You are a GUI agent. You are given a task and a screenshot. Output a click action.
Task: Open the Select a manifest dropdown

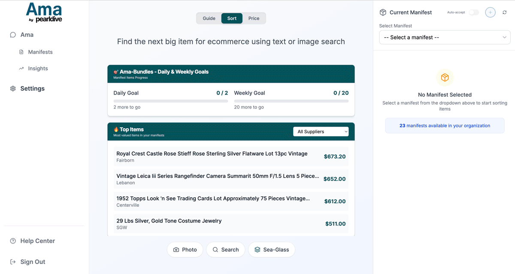coord(445,37)
